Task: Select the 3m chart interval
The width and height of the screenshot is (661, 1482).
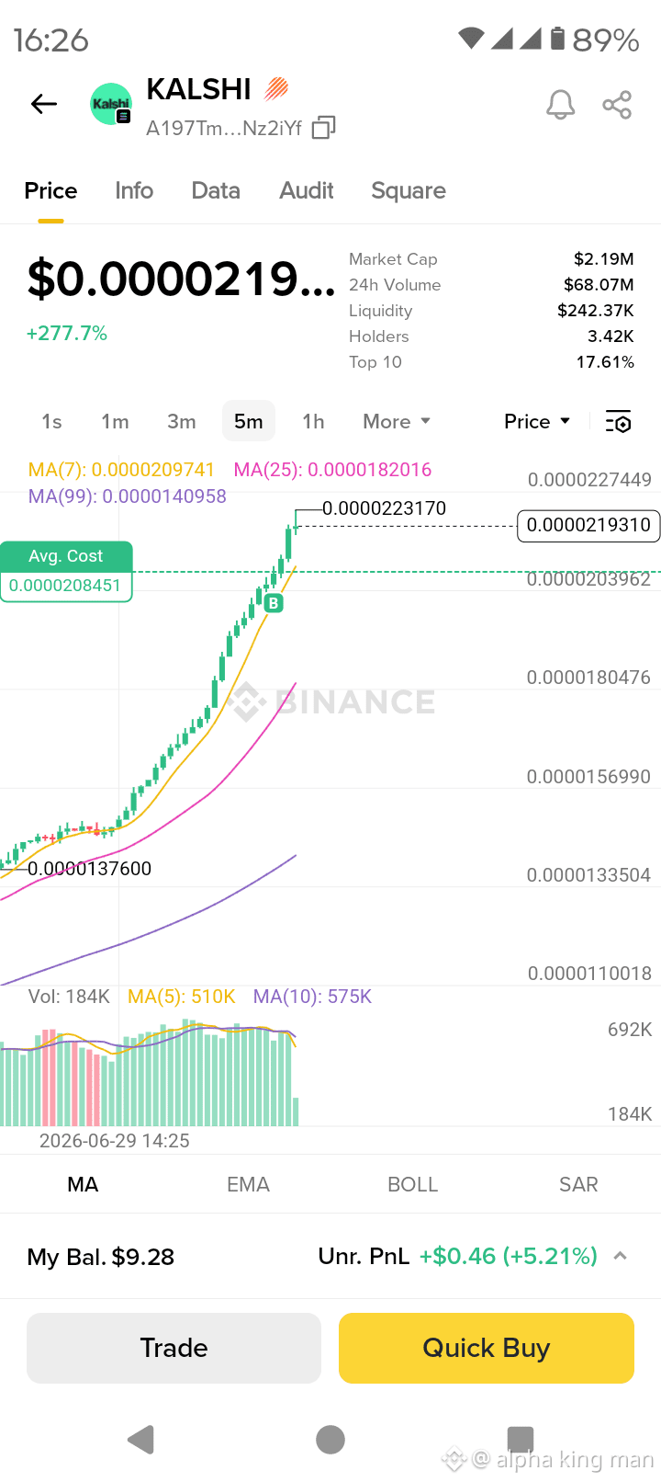Action: tap(182, 421)
